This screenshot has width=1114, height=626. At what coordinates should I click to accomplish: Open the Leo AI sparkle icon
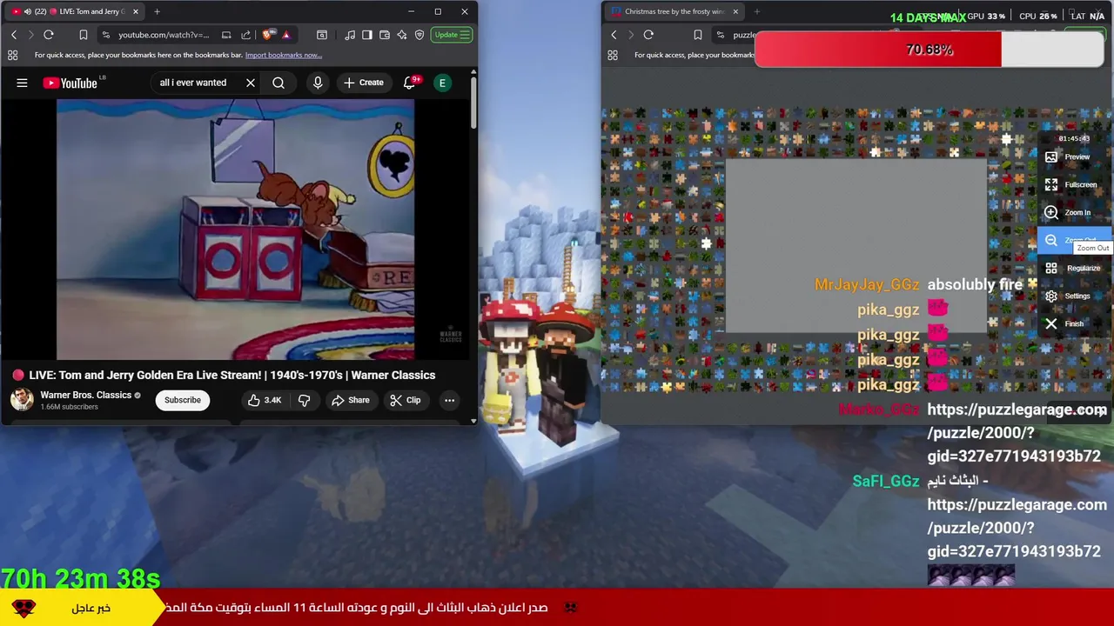click(401, 35)
